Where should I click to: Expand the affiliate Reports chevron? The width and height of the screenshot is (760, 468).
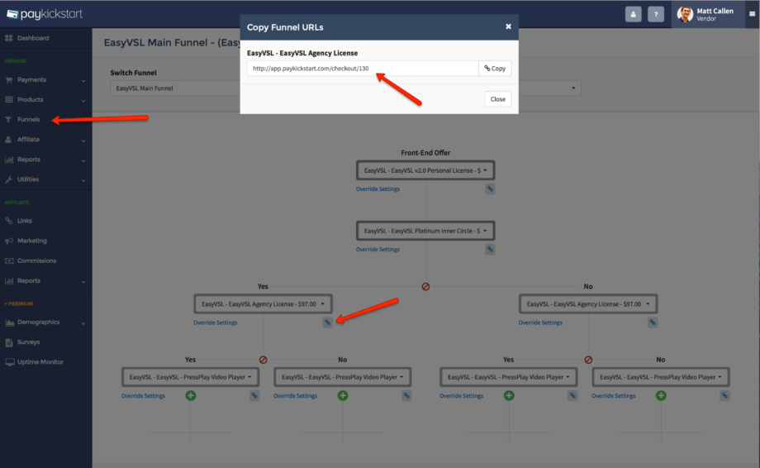83,281
